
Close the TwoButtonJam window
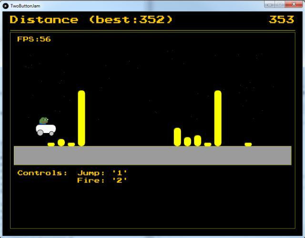pos(294,4)
